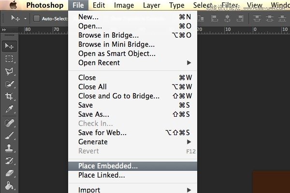Pick the Quick Selection tool
This screenshot has width=290, height=193.
tap(9, 84)
